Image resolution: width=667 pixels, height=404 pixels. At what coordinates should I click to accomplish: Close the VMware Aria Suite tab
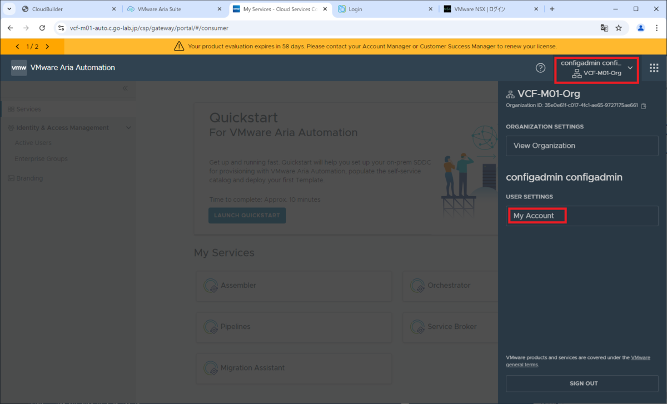click(220, 9)
